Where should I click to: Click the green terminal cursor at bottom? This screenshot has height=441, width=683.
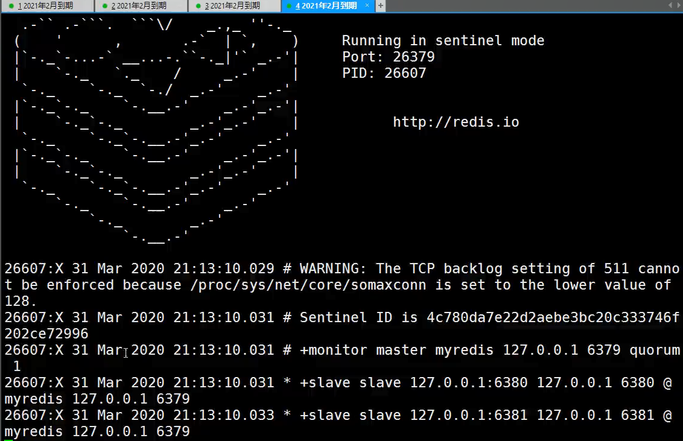8,440
